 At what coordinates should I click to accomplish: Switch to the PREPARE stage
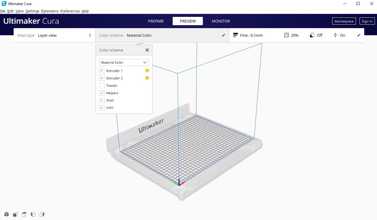[x=156, y=21]
